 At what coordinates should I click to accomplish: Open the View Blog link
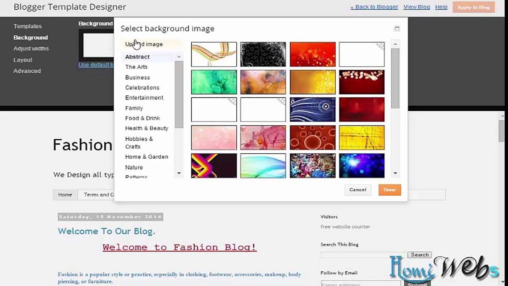[417, 7]
